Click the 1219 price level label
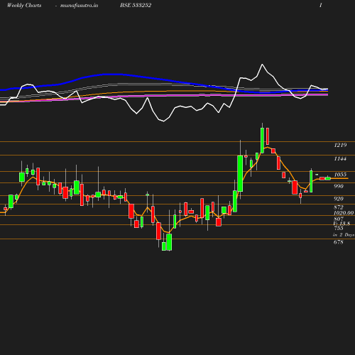Viewport: 355px width, 355px height. coord(340,145)
